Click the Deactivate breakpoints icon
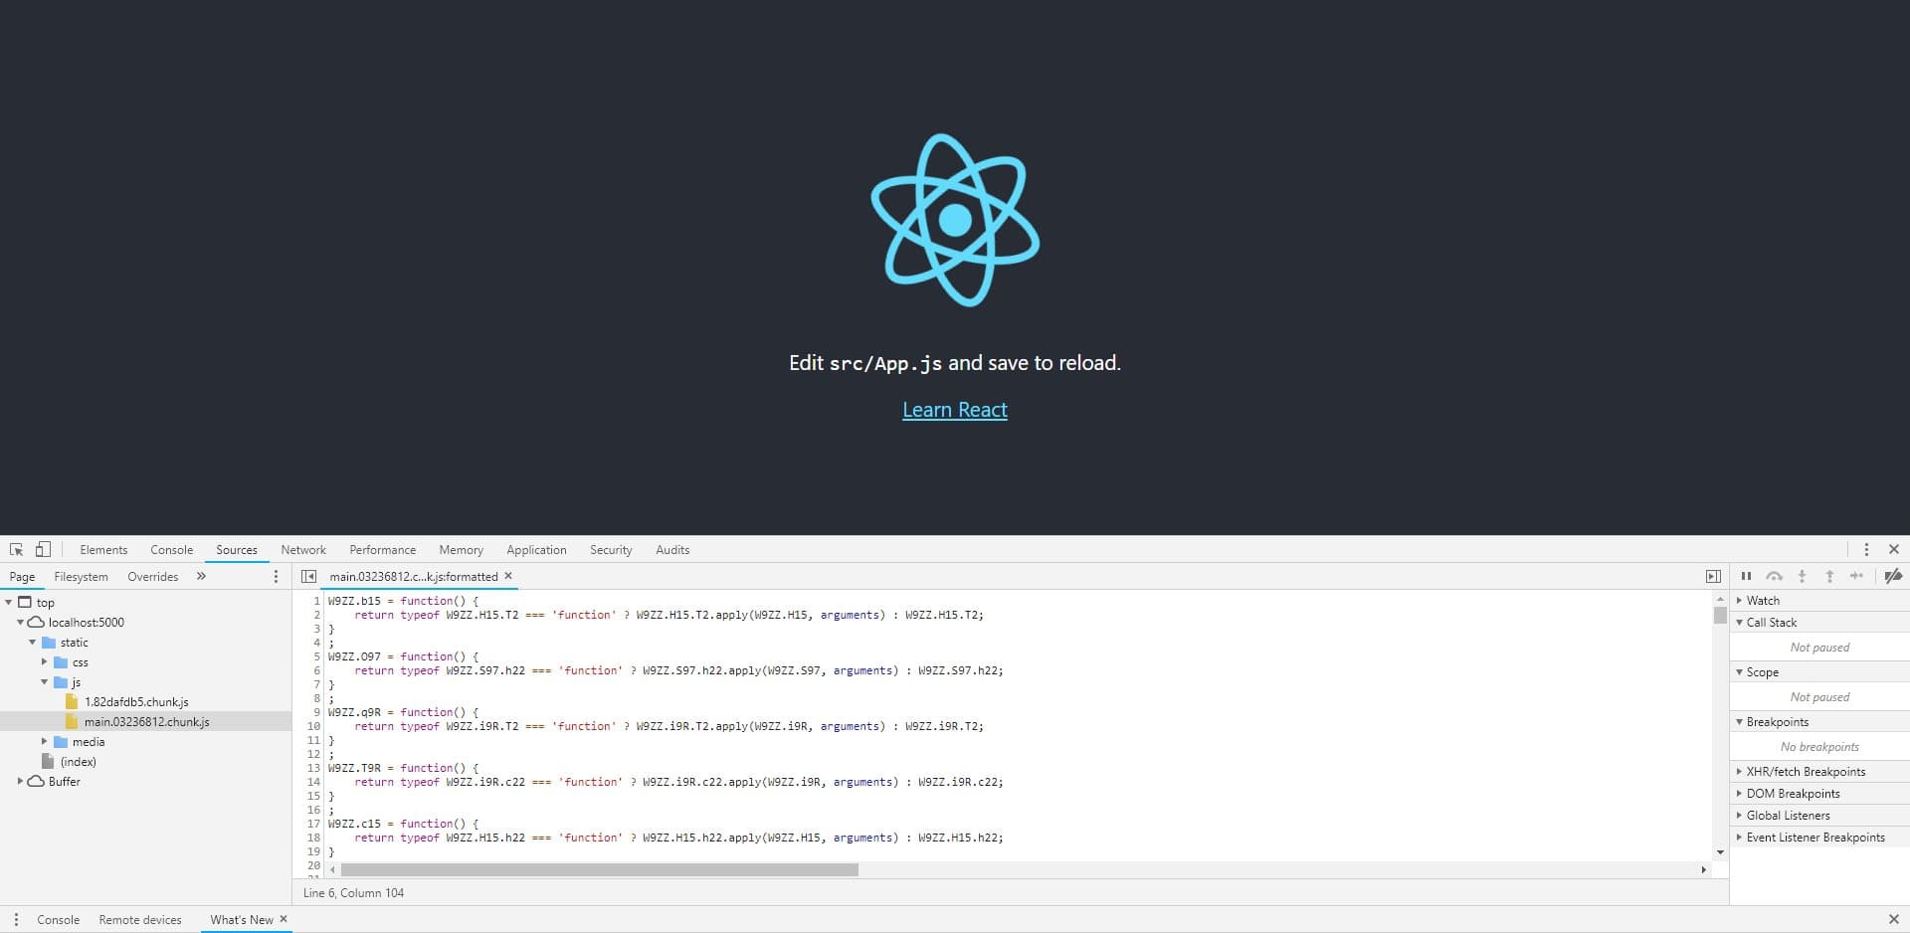Screen dimensions: 1910x933 [x=1893, y=576]
